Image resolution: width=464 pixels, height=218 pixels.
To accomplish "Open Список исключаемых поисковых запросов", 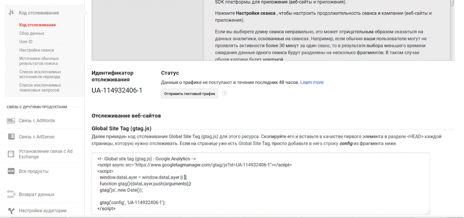I will point(40,87).
